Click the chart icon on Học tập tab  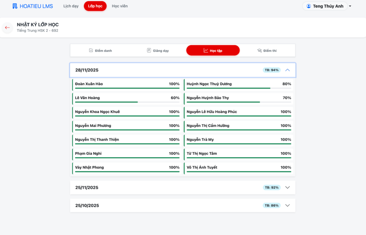click(x=206, y=51)
